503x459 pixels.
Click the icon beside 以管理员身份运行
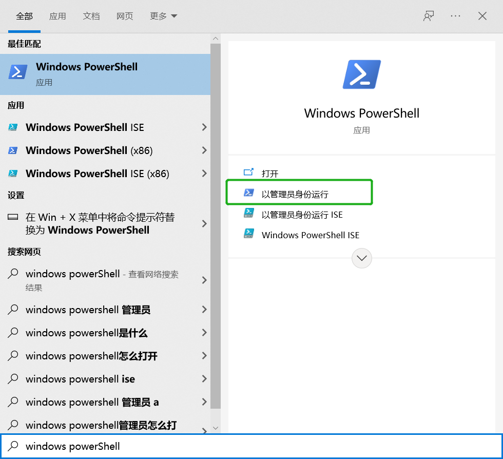tap(248, 193)
